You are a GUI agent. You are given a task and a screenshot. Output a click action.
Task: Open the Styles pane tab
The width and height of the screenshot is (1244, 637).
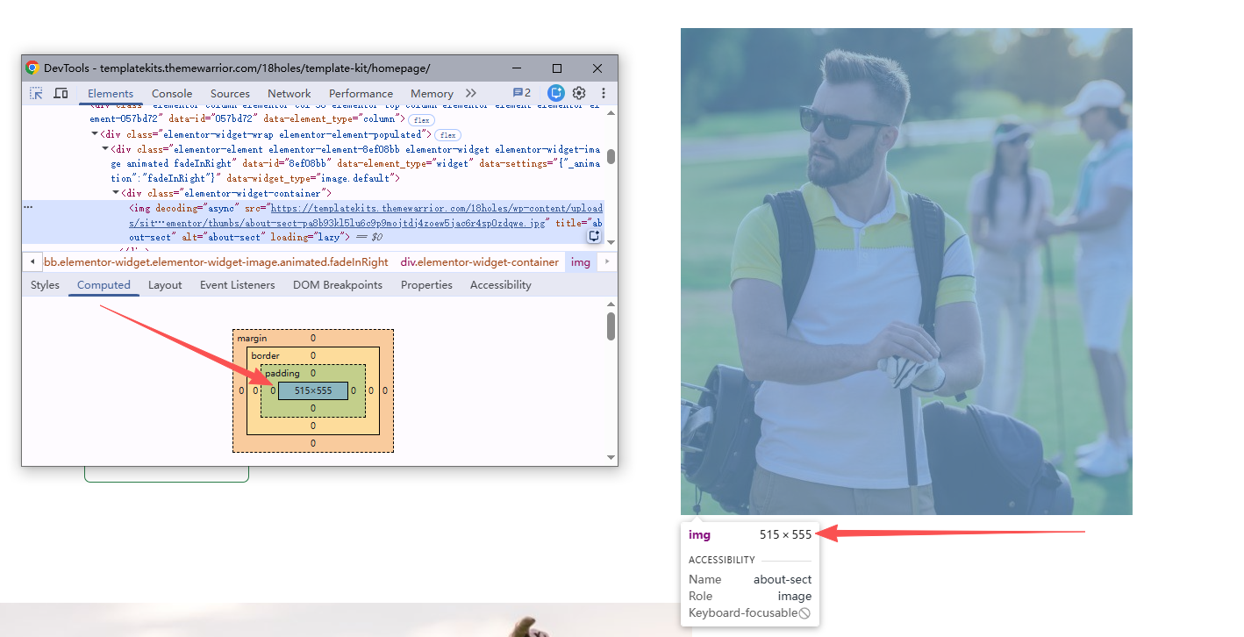pos(45,285)
